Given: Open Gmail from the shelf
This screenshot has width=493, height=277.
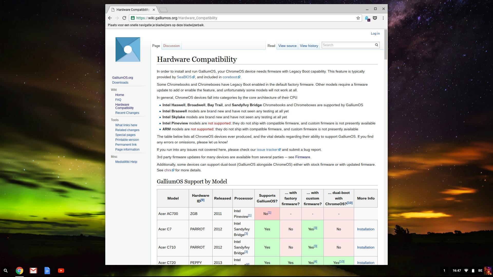Looking at the screenshot, I should point(33,271).
